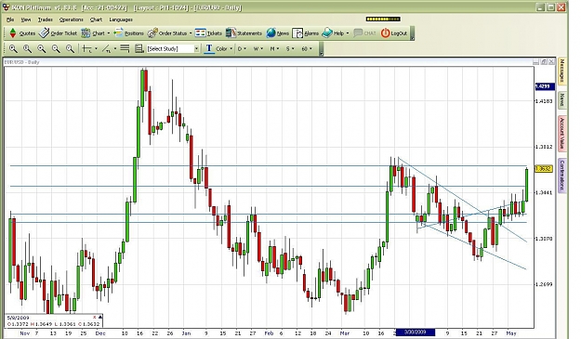Image resolution: width=581 pixels, height=339 pixels.
Task: Switch to the Account Value side tab
Action: point(562,133)
